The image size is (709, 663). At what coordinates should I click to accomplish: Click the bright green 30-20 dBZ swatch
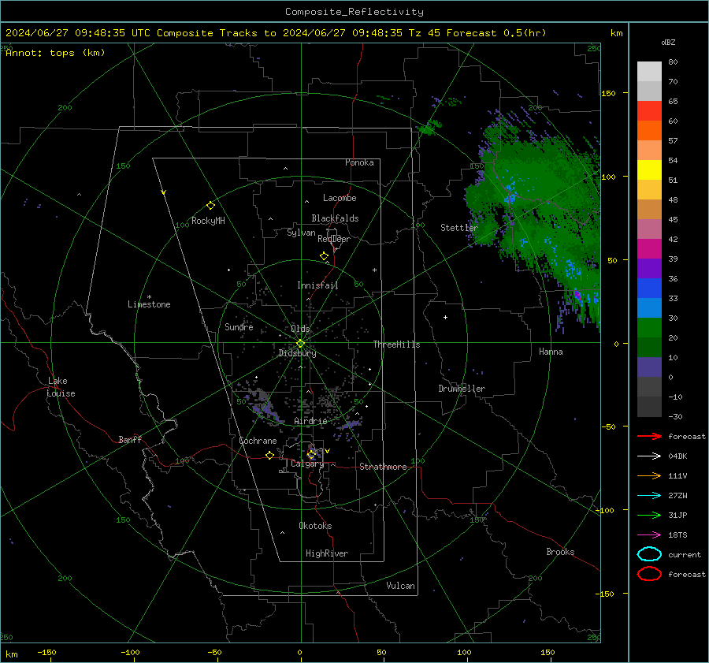coord(649,328)
